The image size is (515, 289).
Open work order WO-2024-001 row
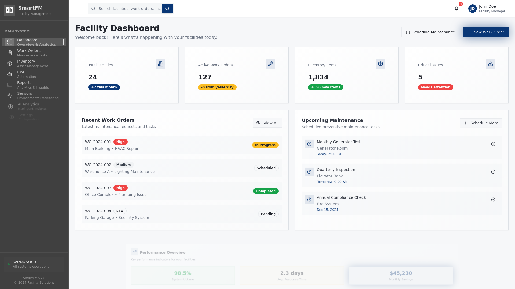182,145
